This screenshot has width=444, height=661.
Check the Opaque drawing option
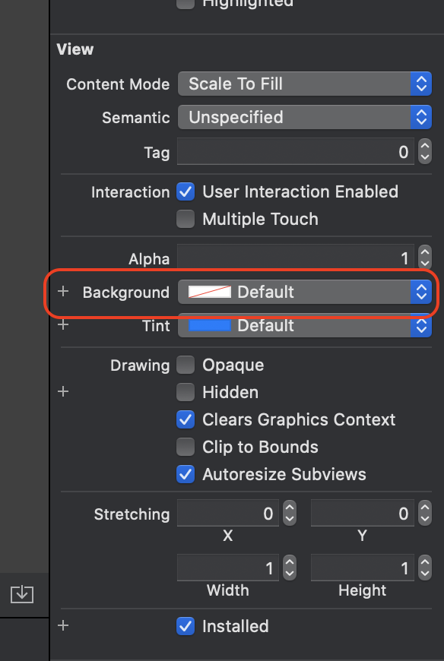(186, 365)
